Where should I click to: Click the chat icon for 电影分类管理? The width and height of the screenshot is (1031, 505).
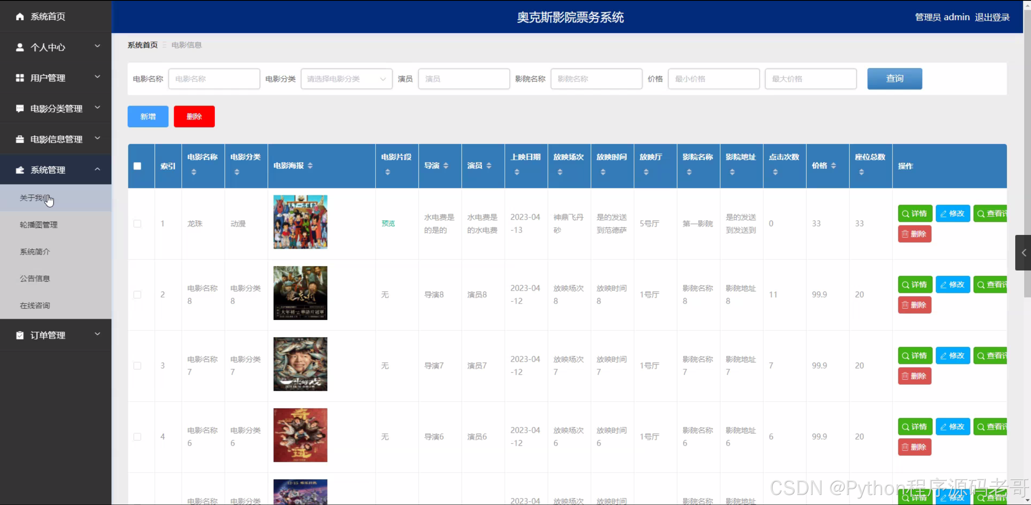click(x=19, y=109)
